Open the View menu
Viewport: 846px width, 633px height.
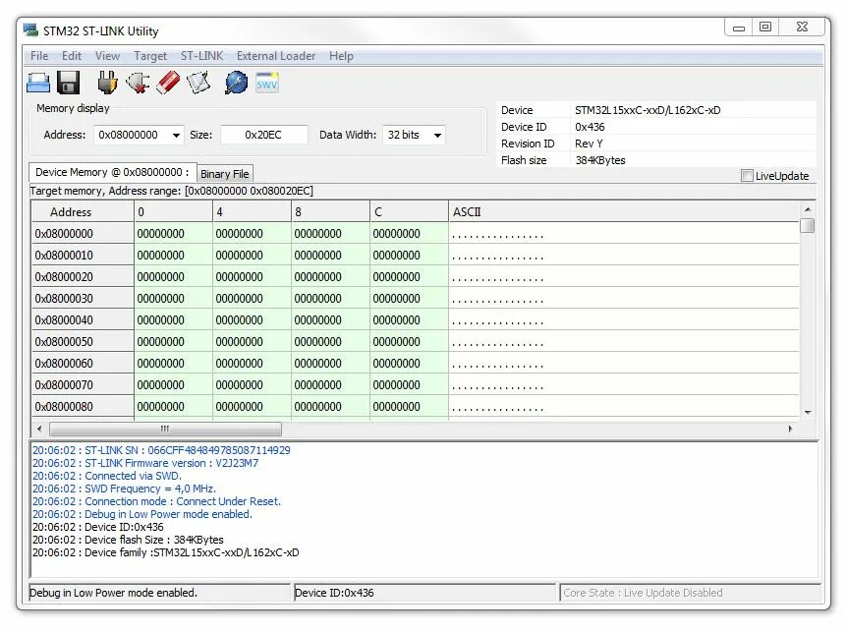tap(107, 56)
